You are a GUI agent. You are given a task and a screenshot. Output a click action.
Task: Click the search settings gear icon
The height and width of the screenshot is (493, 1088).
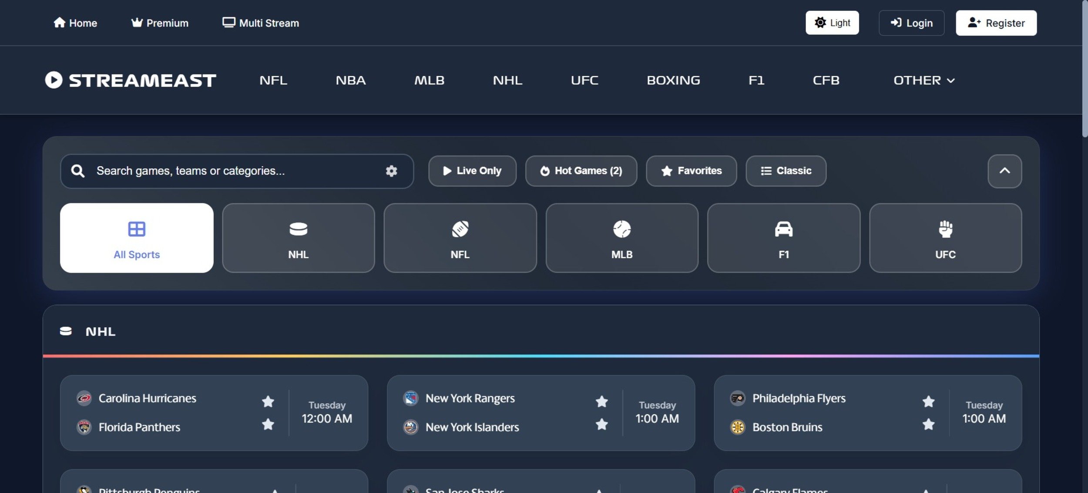[x=391, y=171]
